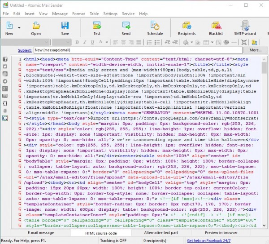Insert a horizontal line
This screenshot has height=244, width=269.
coord(234,42)
